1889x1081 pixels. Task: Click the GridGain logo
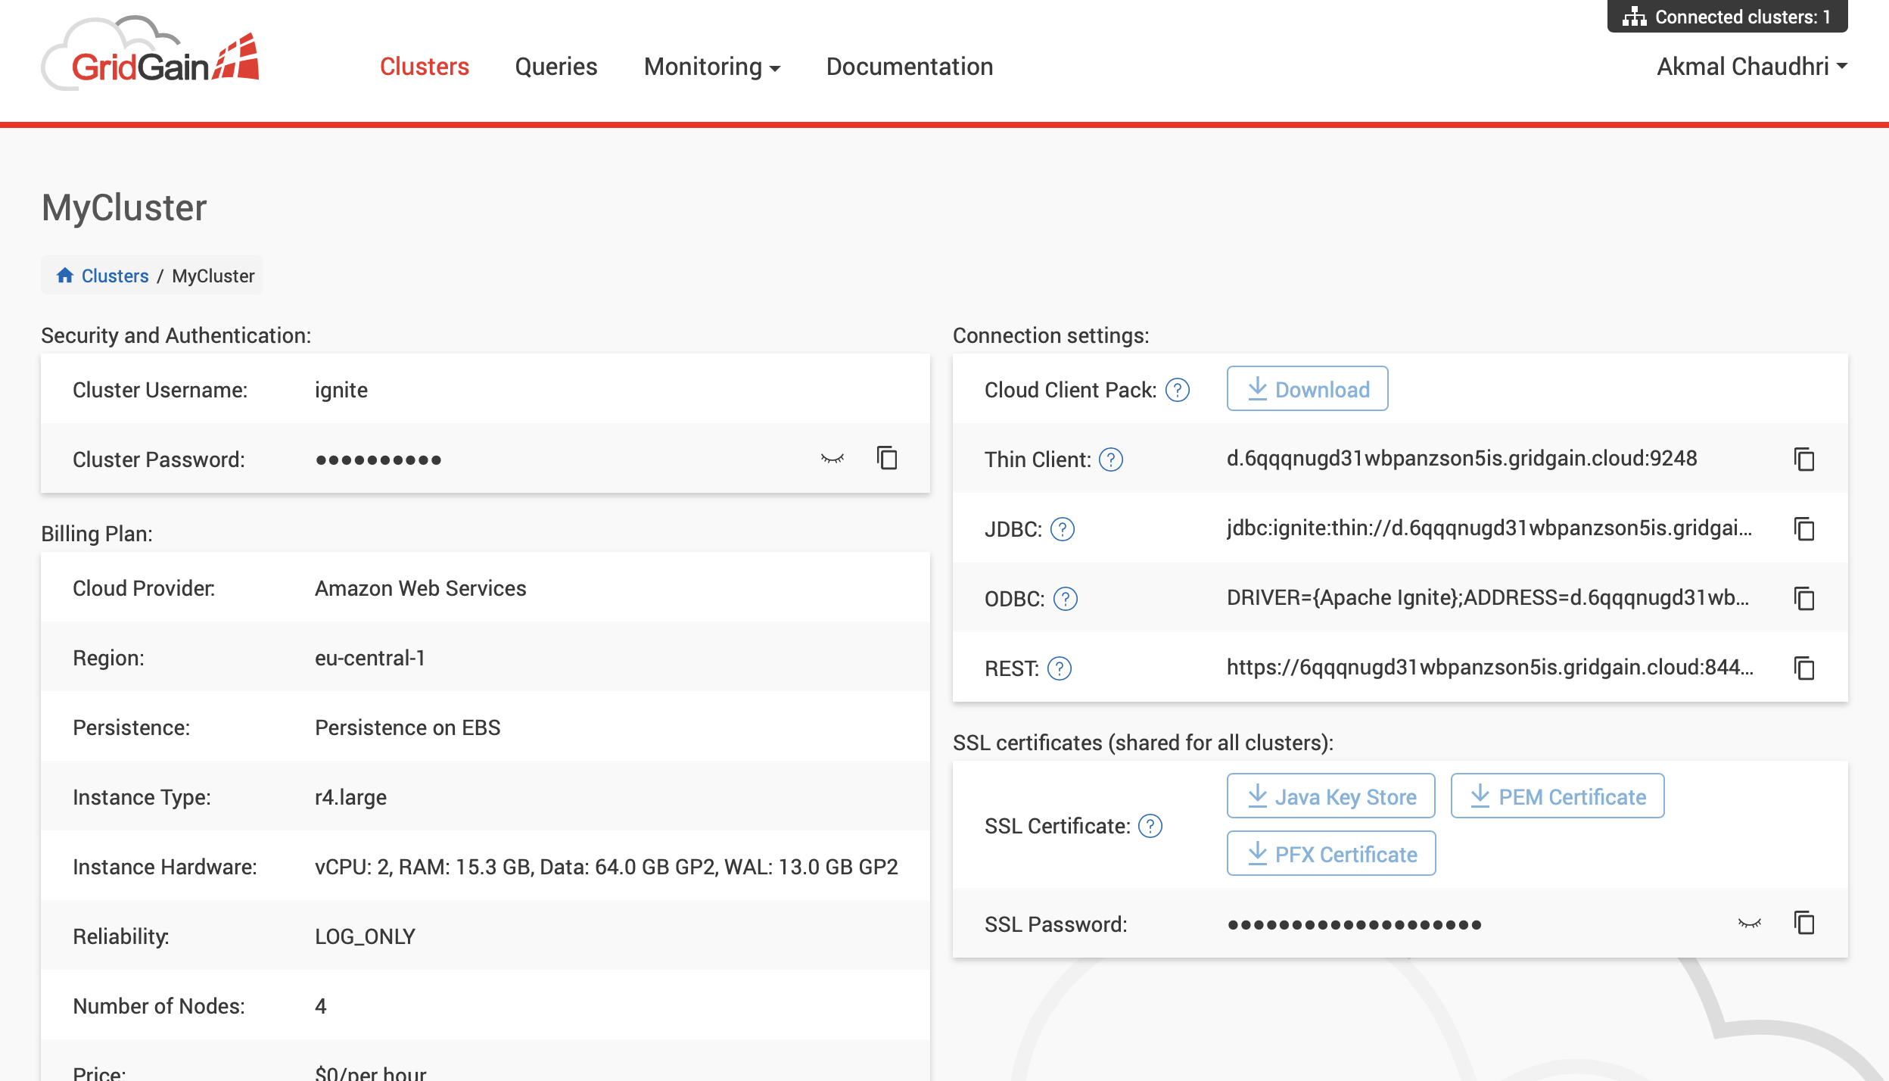pos(150,55)
